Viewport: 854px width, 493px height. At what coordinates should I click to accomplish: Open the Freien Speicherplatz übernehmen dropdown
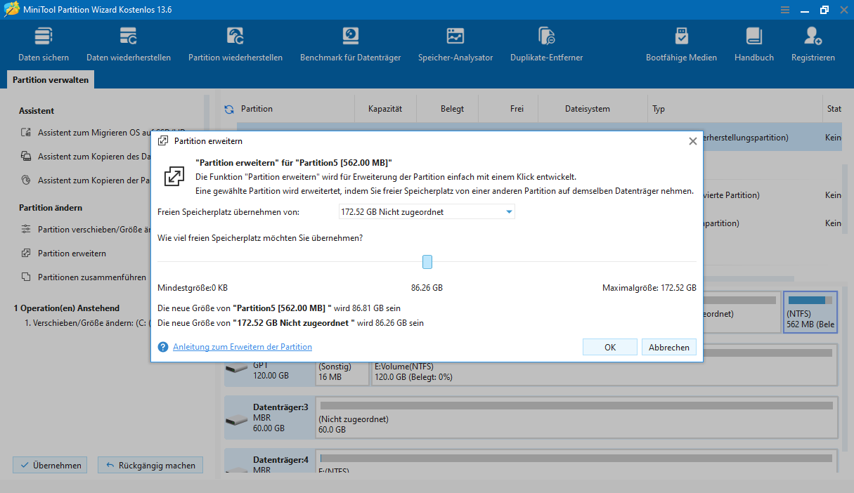coord(427,211)
